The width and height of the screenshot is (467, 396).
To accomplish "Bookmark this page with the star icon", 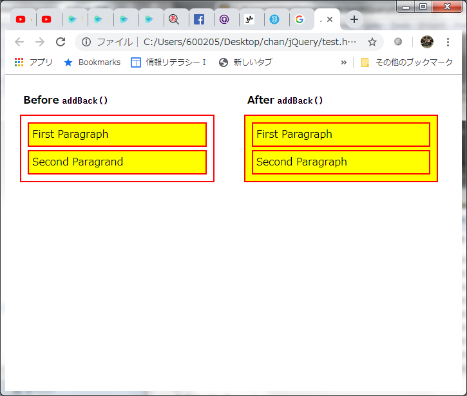I will tap(372, 42).
